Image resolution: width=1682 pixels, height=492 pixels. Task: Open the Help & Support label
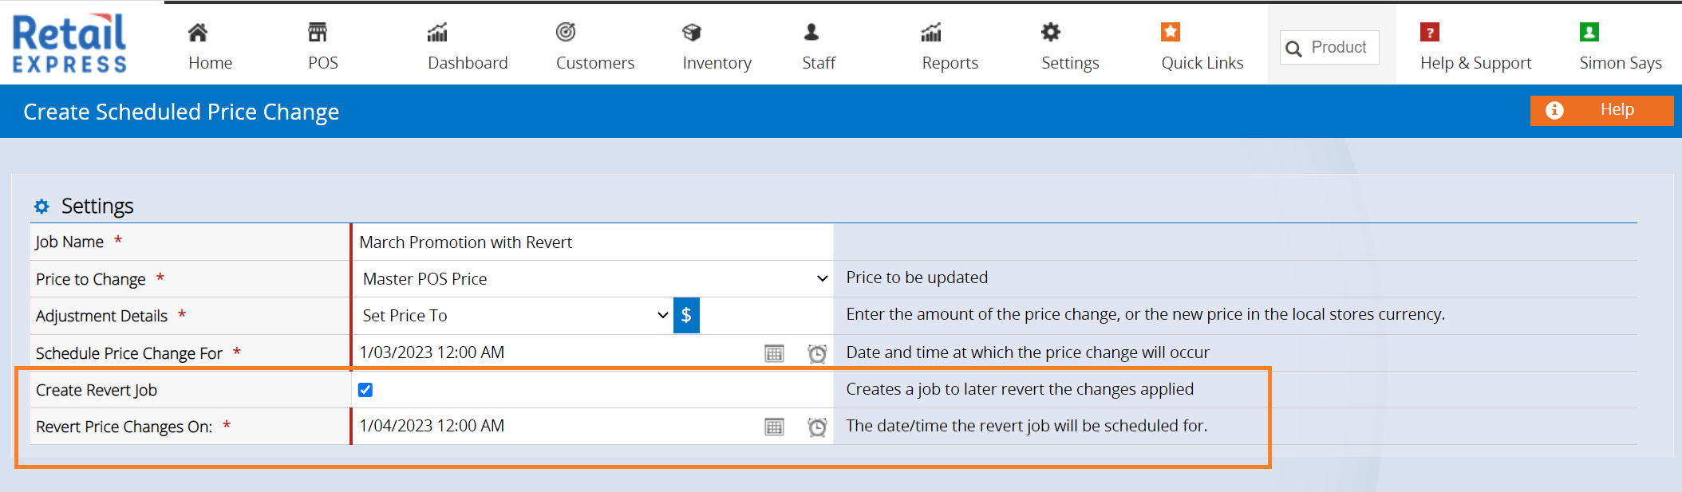[1476, 63]
